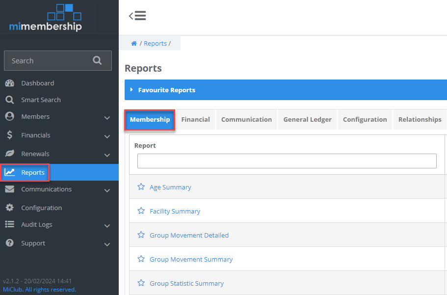
Task: Click the Report filter text box
Action: pos(287,161)
